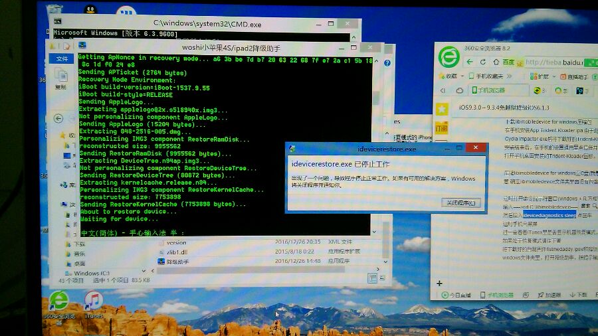Click the upward scroll arrow of the console window
The width and height of the screenshot is (598, 336).
click(376, 61)
